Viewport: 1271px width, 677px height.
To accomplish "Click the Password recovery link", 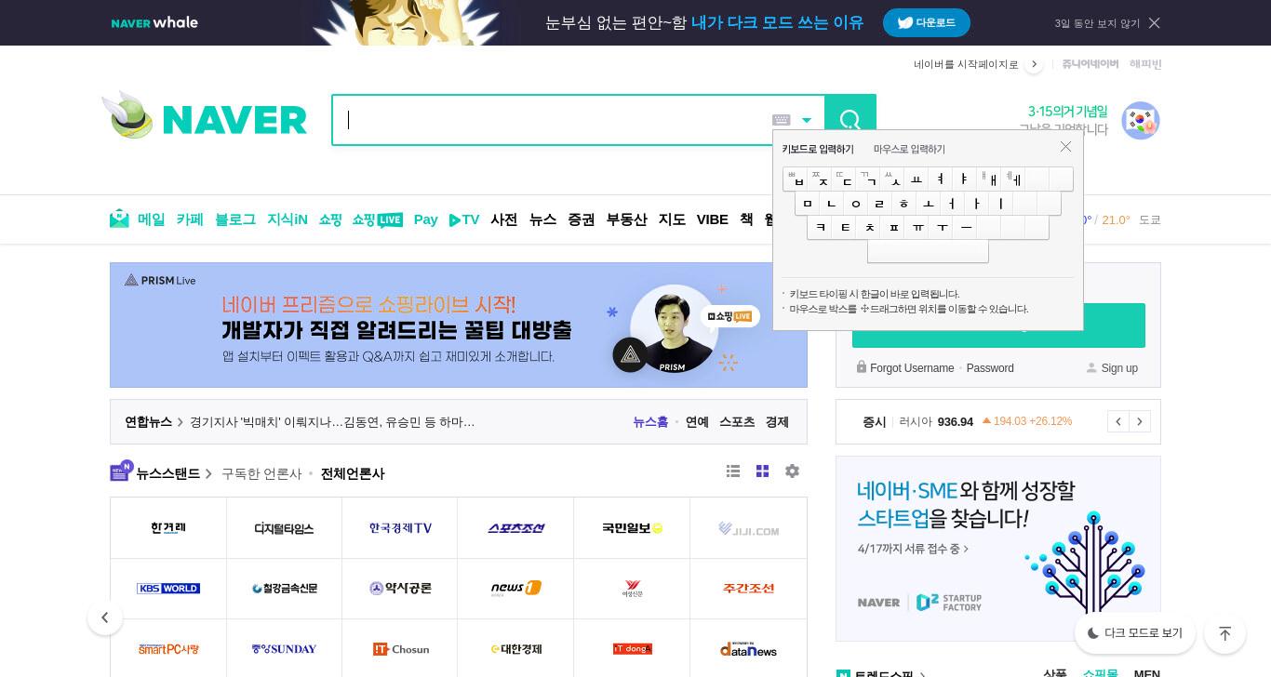I will [x=990, y=368].
